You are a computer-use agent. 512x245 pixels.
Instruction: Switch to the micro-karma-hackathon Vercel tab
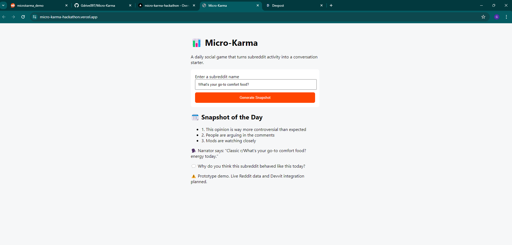[167, 5]
